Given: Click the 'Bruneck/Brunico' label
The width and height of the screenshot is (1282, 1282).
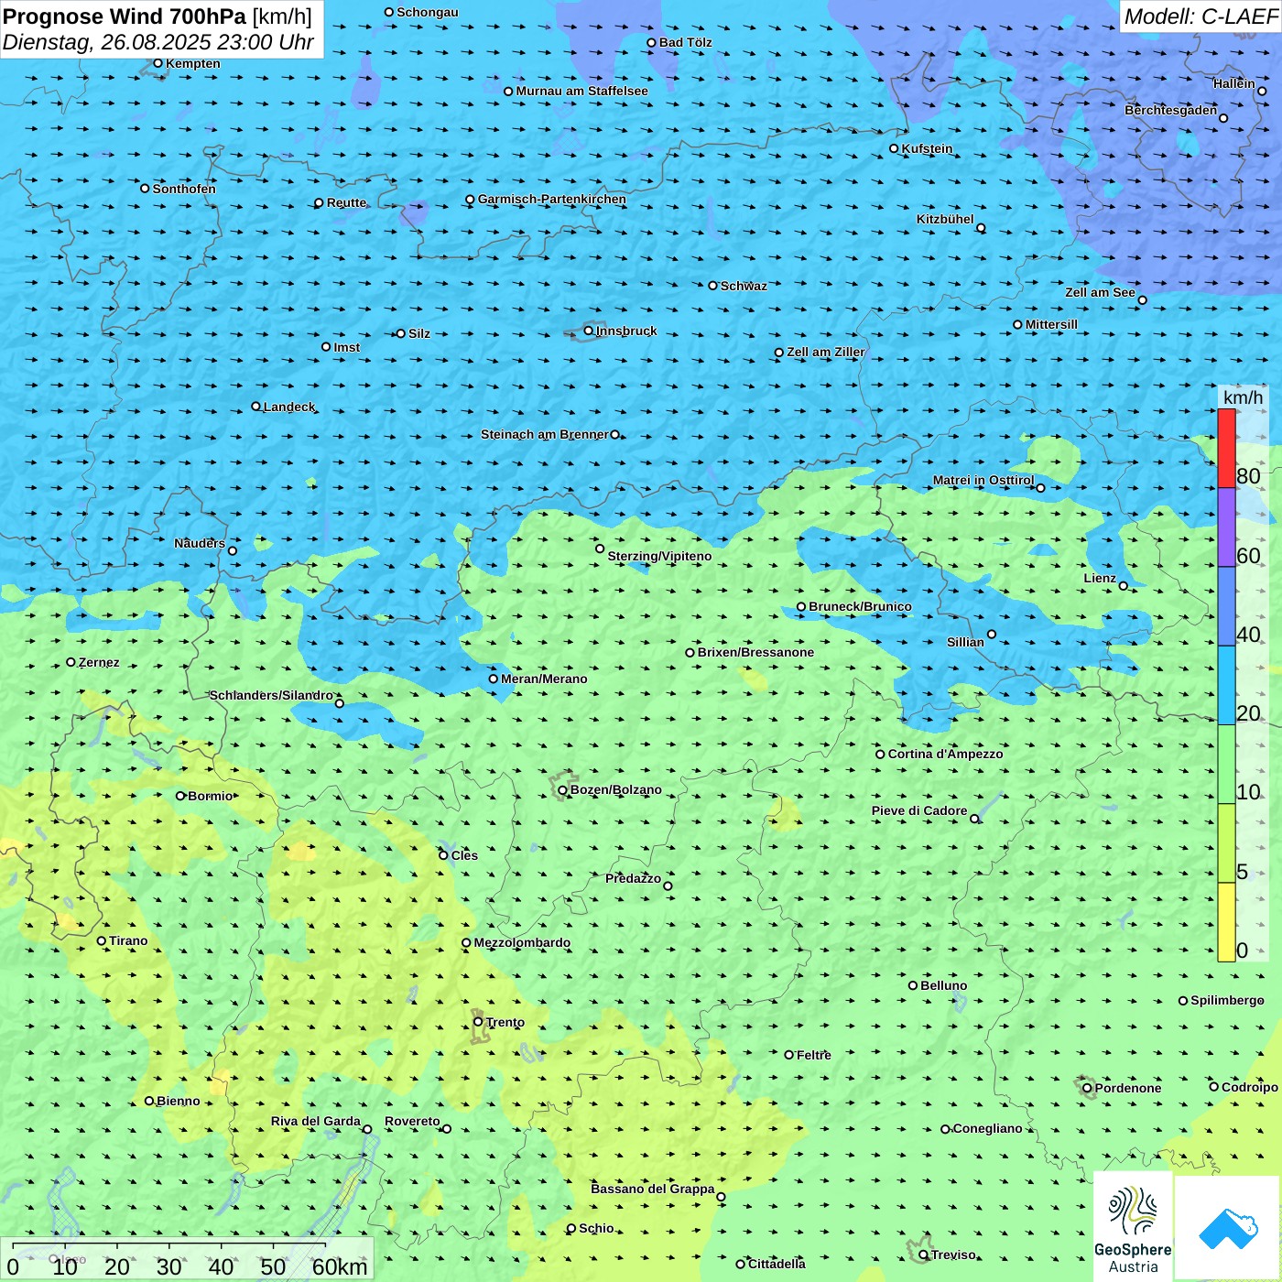Looking at the screenshot, I should [860, 606].
